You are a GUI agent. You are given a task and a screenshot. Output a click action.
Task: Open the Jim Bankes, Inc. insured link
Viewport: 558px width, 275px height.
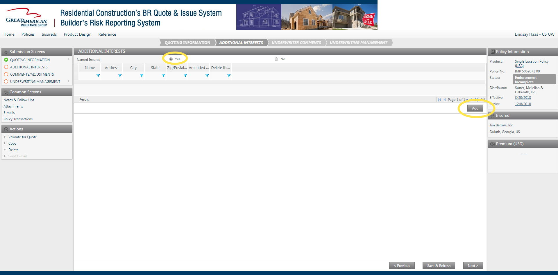(x=501, y=125)
